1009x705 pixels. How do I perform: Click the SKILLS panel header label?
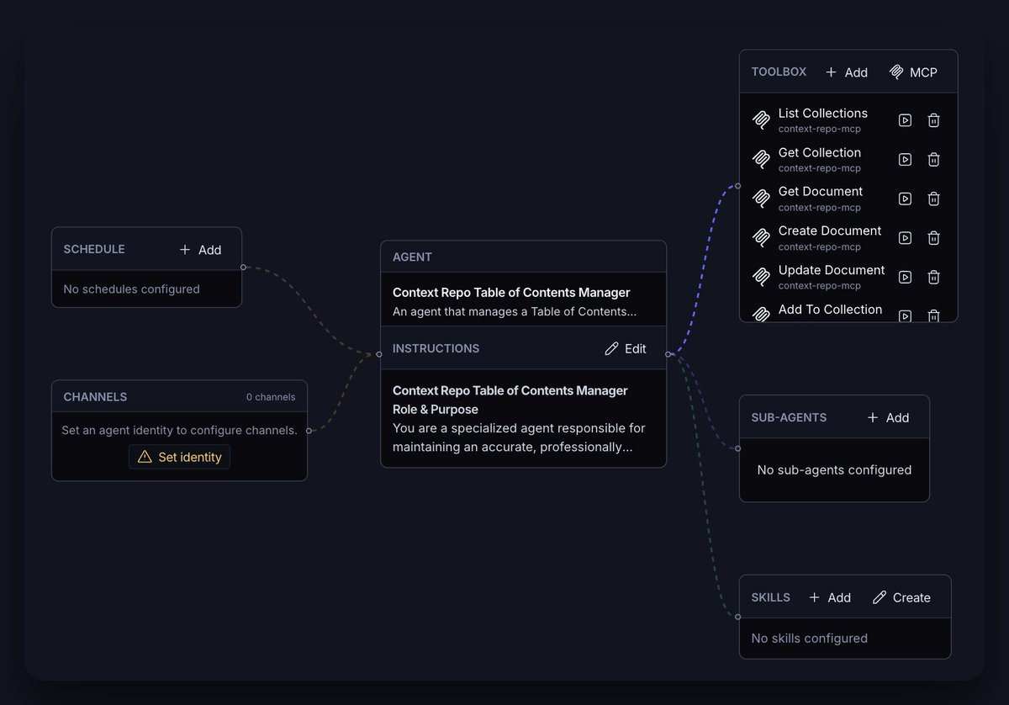coord(770,597)
